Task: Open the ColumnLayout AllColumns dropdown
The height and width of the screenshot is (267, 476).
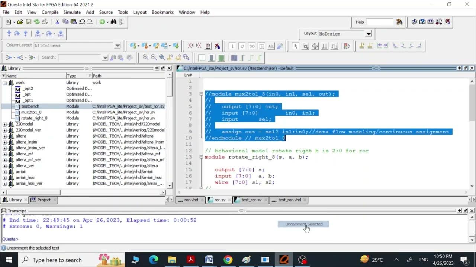Action: (118, 46)
